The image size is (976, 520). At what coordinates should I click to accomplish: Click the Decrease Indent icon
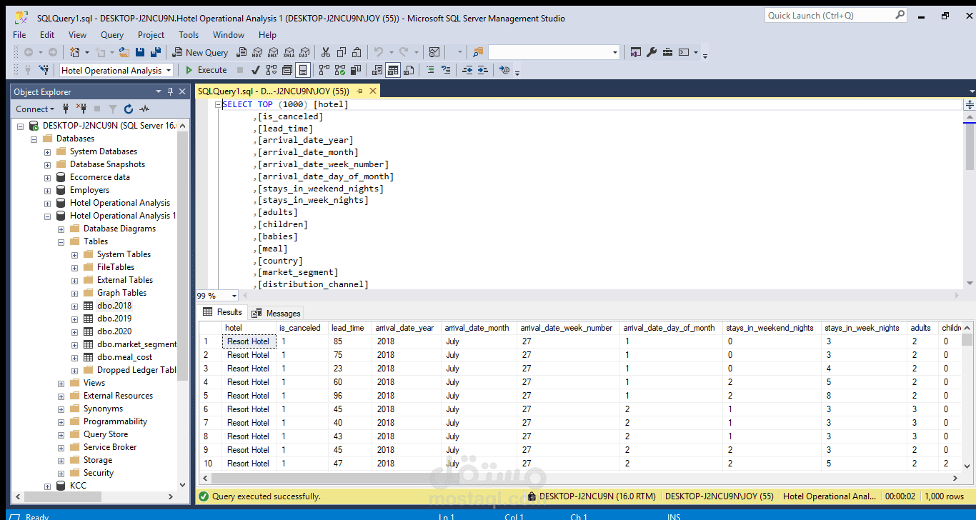pyautogui.click(x=467, y=70)
